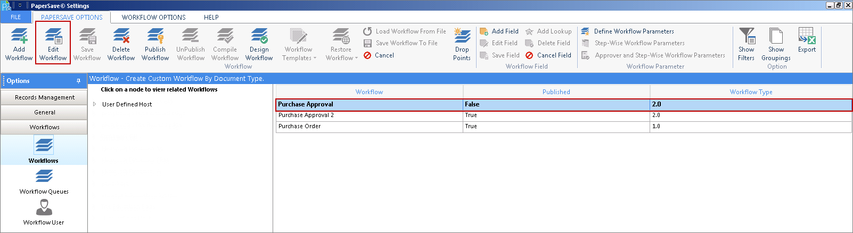Click Add Field in Workflow Field group
The width and height of the screenshot is (853, 233).
pos(499,31)
